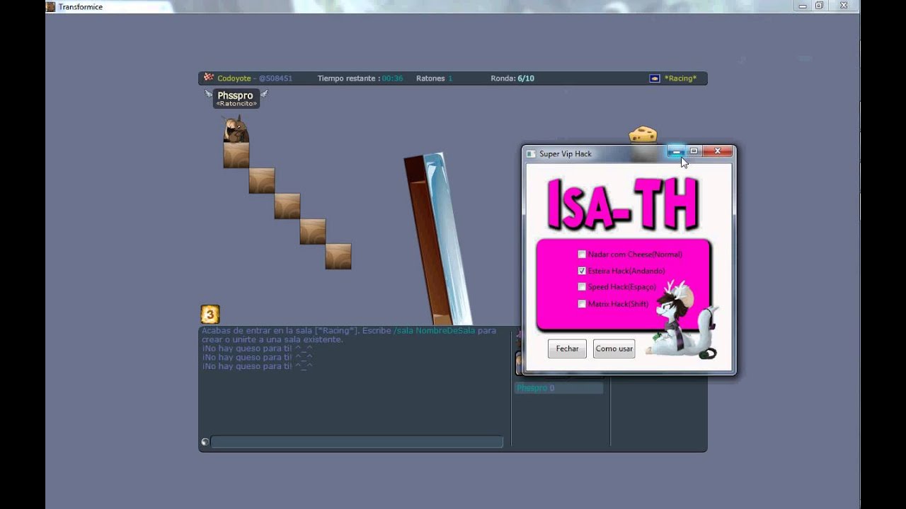The height and width of the screenshot is (509, 906).
Task: Click the Ronda: 6/10 indicator
Action: pos(512,78)
